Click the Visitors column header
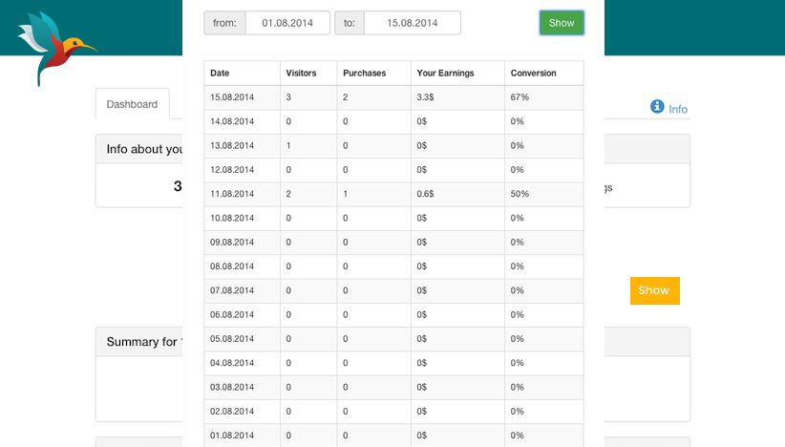785x447 pixels. 301,74
